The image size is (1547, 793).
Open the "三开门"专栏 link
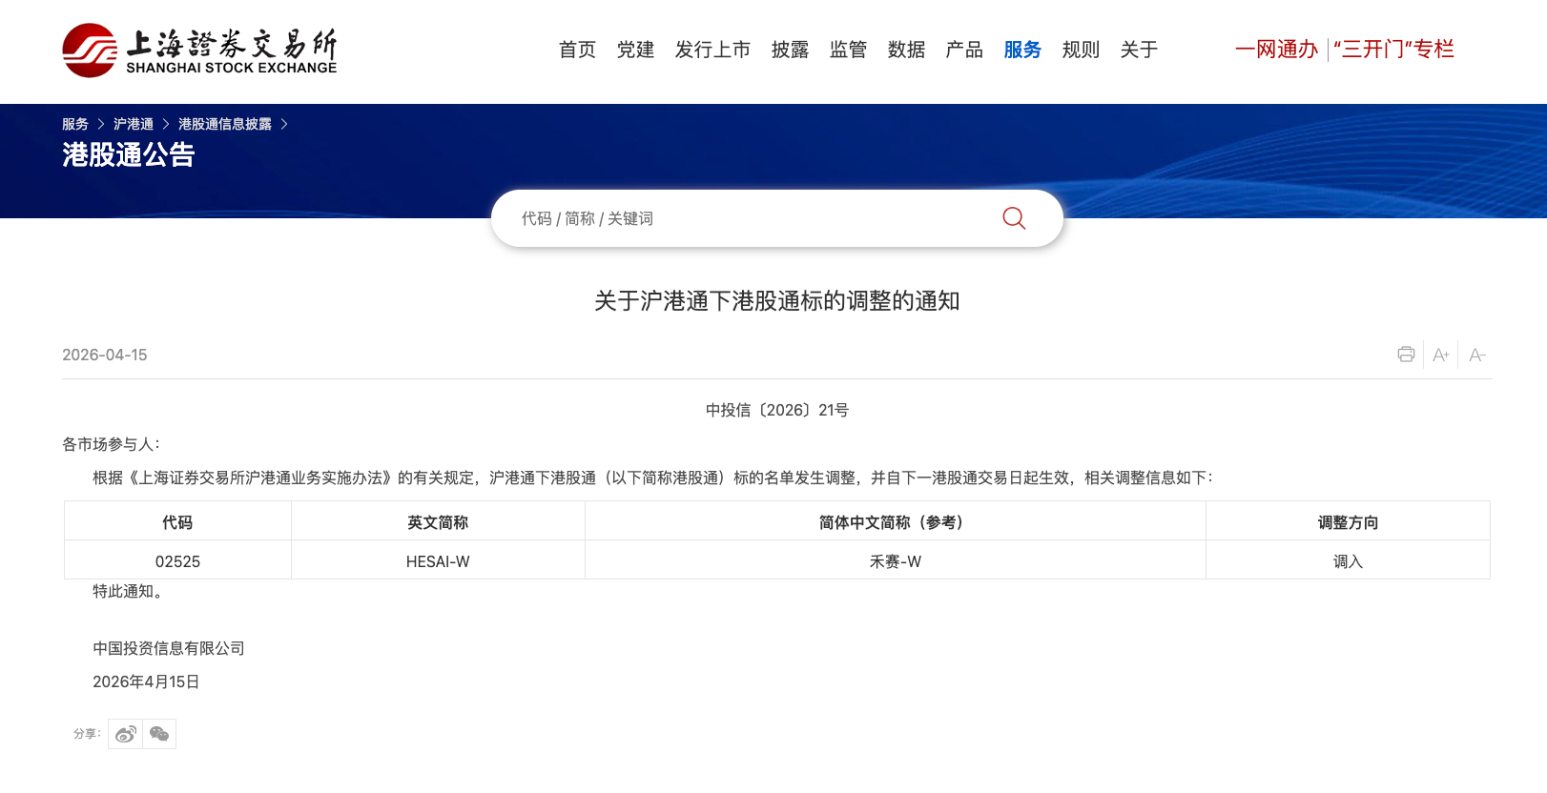[x=1393, y=50]
